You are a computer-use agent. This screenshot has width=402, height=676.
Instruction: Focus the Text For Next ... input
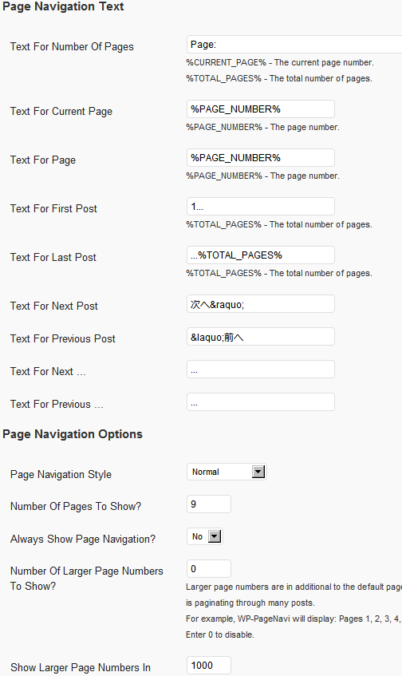(261, 370)
